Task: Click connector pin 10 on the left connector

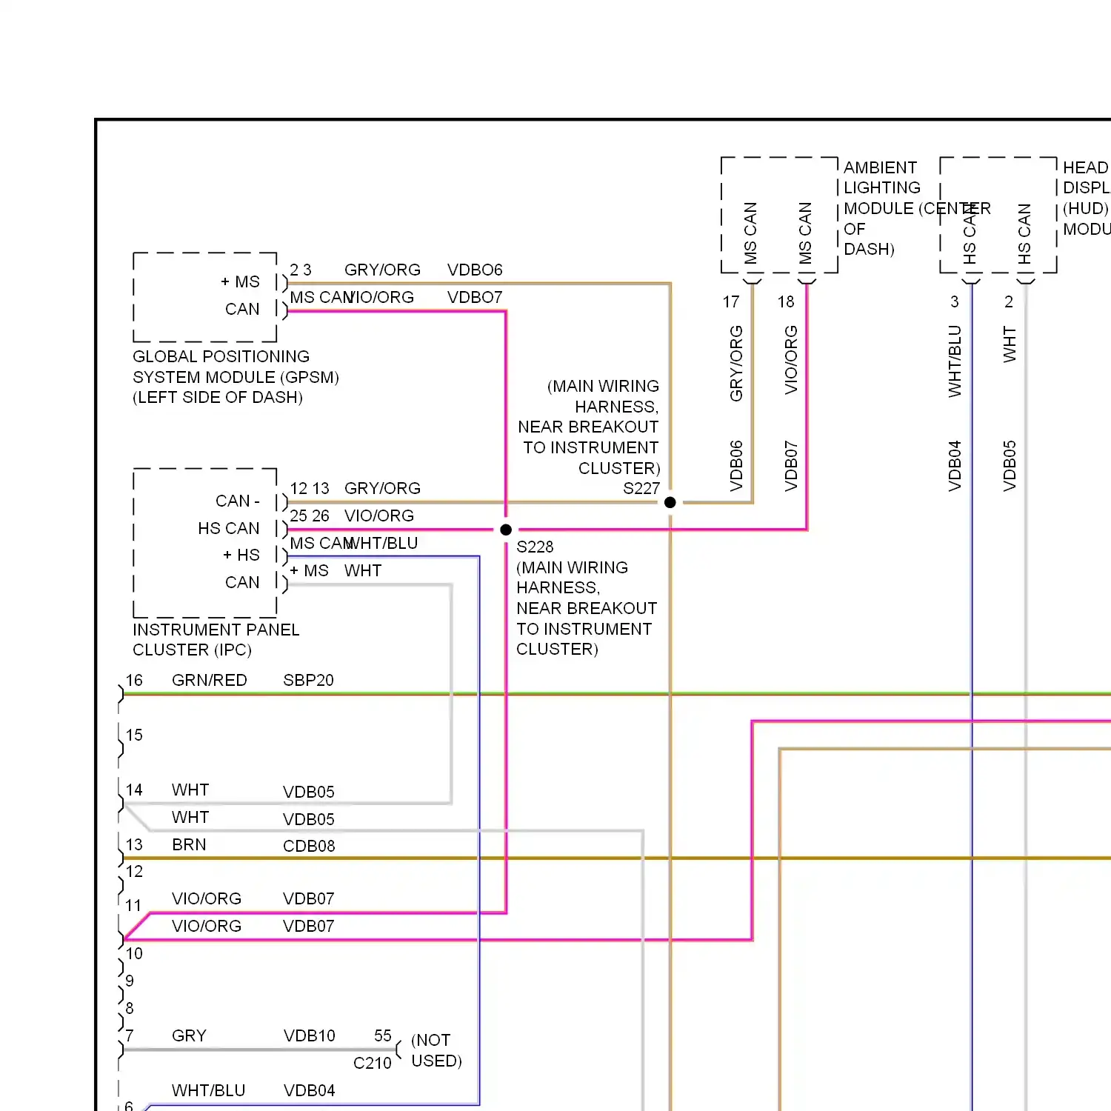Action: (134, 953)
